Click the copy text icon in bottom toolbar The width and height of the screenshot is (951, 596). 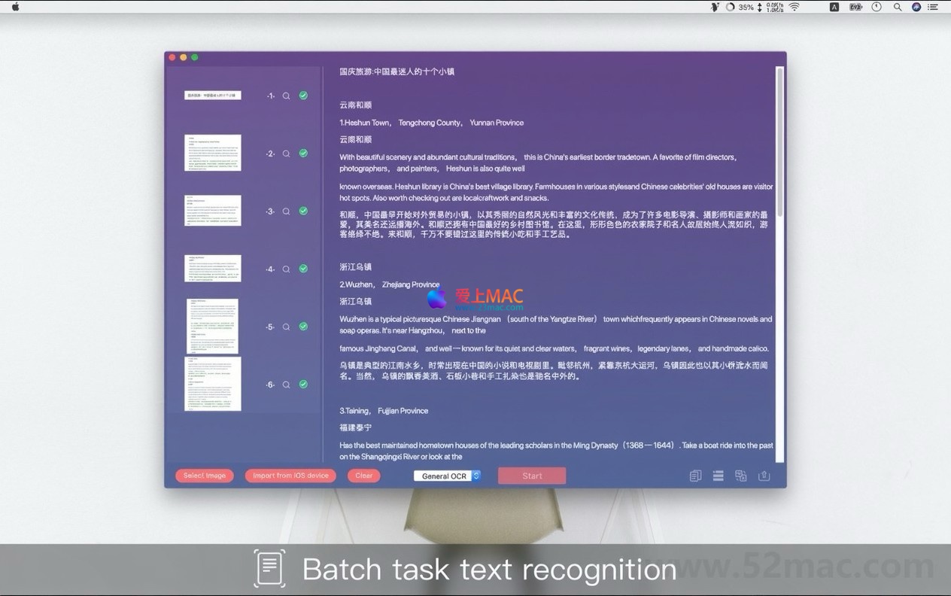695,476
